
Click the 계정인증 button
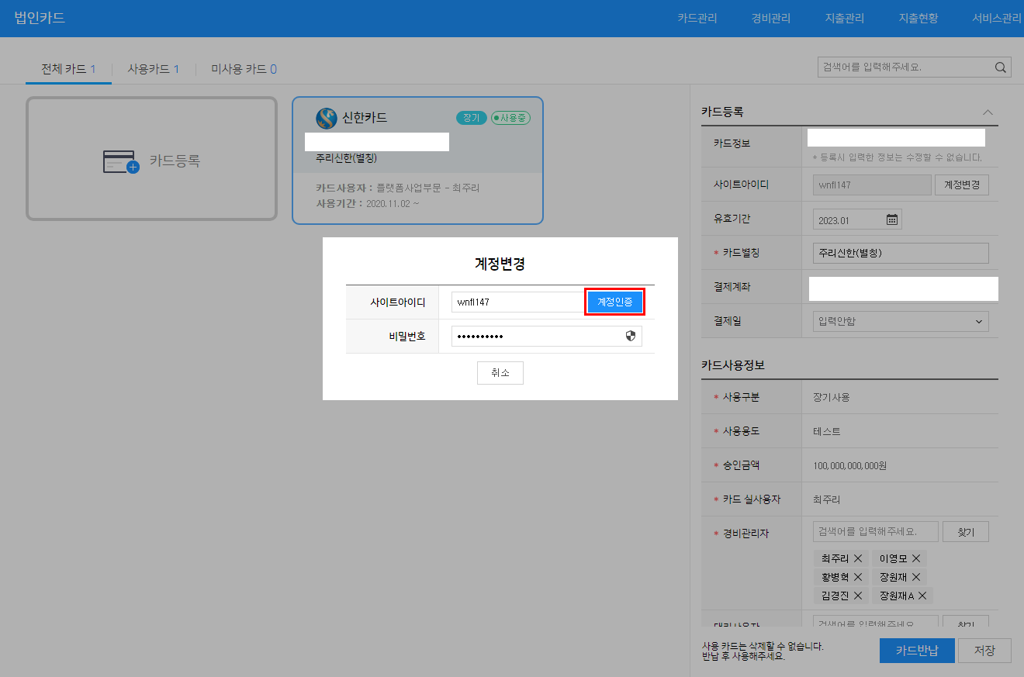point(614,302)
